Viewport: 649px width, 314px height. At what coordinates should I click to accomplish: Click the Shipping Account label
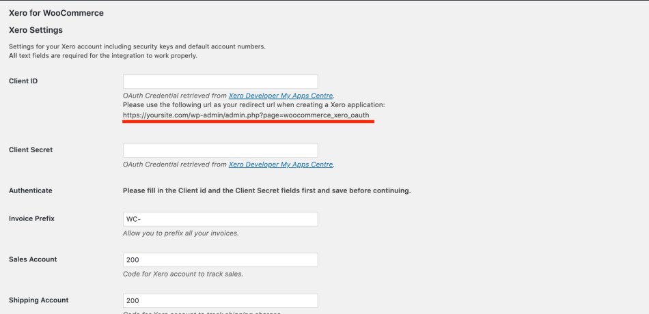coord(38,300)
